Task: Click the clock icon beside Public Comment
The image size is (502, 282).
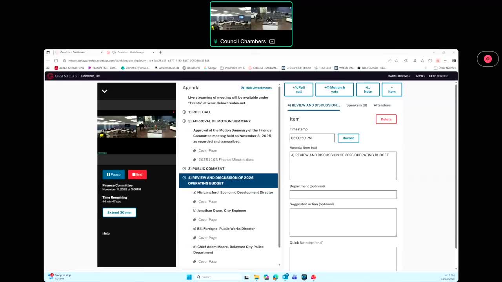Action: click(184, 169)
